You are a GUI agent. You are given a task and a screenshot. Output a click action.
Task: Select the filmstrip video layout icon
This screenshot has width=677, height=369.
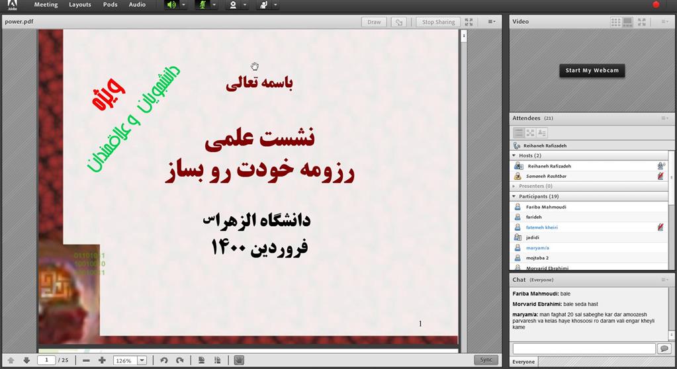[627, 22]
